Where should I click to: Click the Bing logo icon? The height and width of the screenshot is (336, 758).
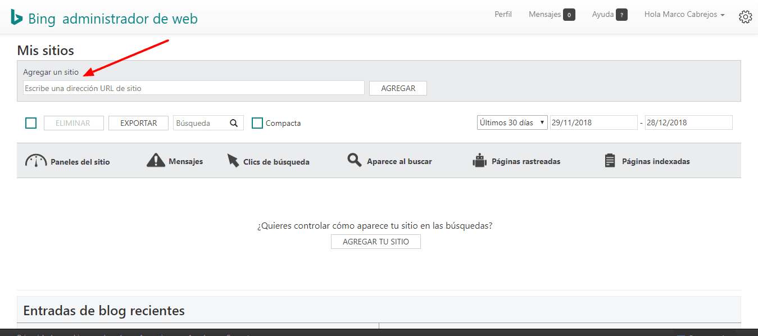click(x=16, y=17)
